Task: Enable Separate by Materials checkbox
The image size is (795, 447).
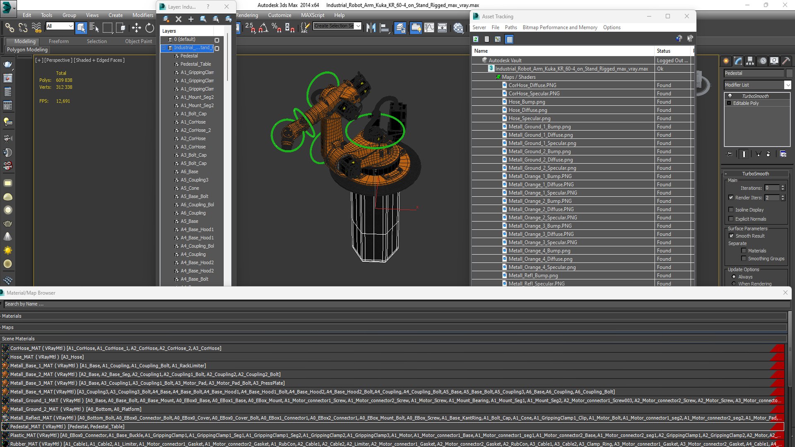Action: click(744, 250)
